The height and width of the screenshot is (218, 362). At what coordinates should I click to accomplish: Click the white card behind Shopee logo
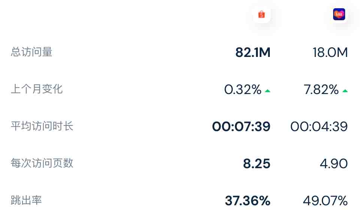click(x=262, y=14)
